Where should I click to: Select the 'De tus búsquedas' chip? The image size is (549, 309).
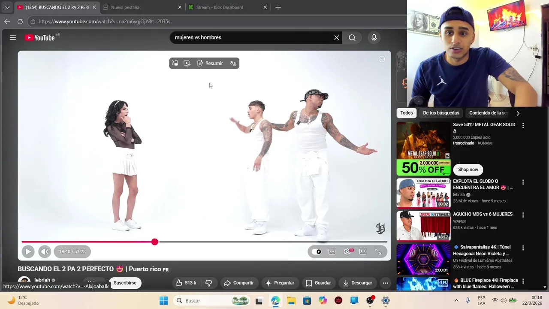tap(441, 113)
